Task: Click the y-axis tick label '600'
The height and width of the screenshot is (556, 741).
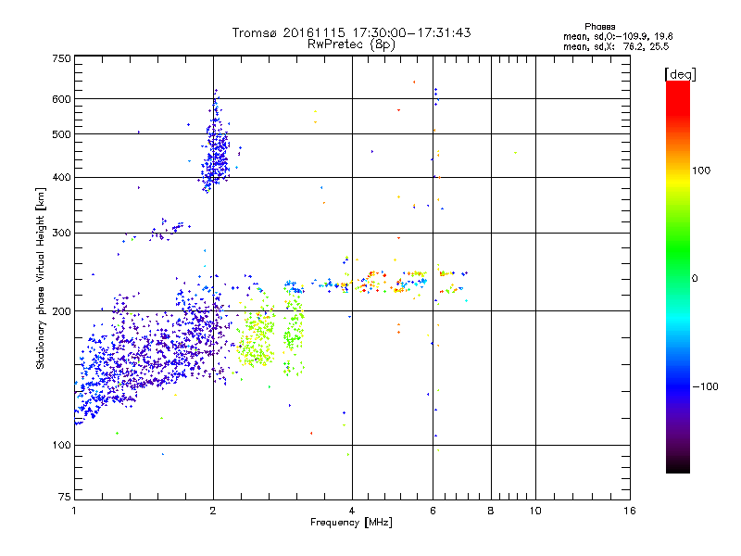Action: [x=61, y=99]
